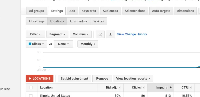Select the All settings sub-tab
This screenshot has width=200, height=97.
tap(36, 21)
